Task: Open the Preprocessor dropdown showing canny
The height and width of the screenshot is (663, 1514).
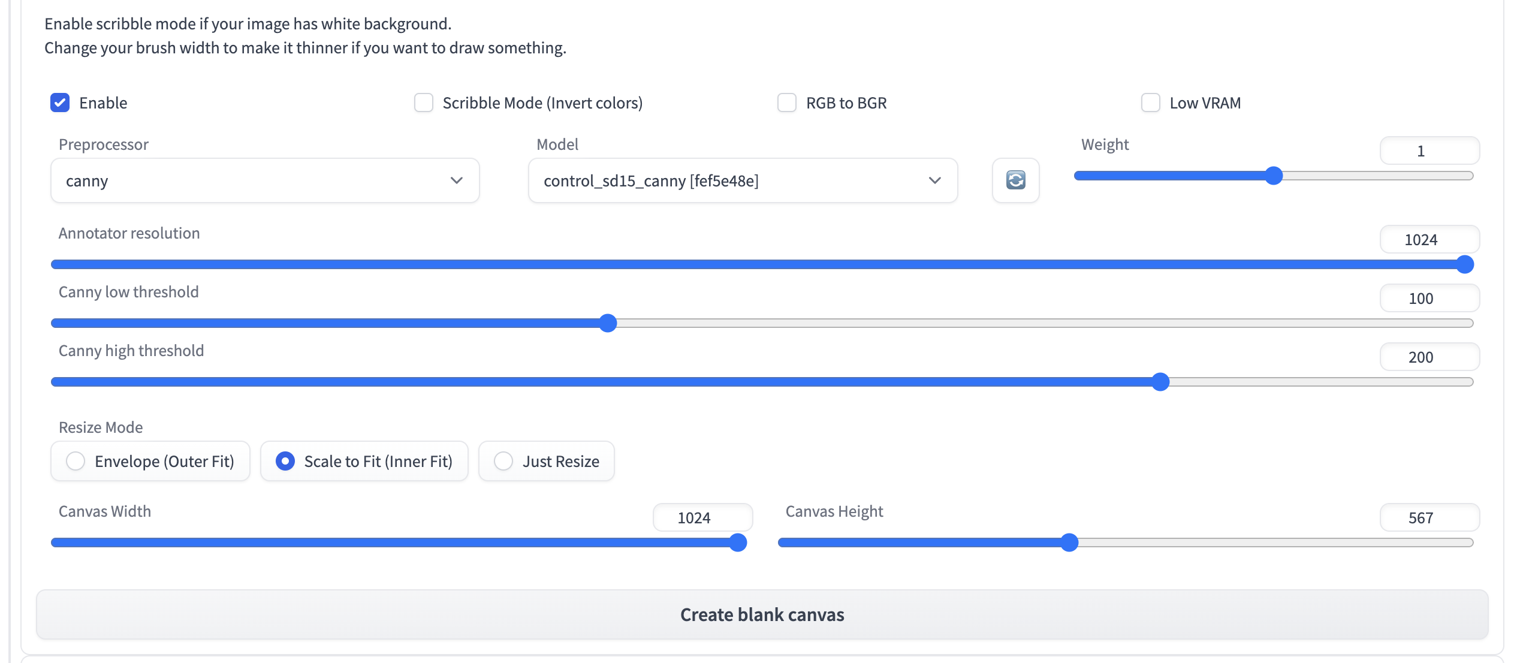Action: click(265, 180)
